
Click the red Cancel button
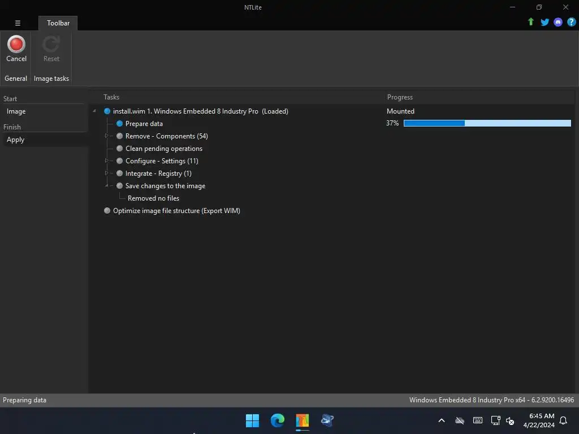pyautogui.click(x=16, y=49)
